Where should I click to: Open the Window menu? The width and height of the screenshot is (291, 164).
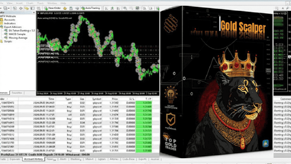click(52, 3)
